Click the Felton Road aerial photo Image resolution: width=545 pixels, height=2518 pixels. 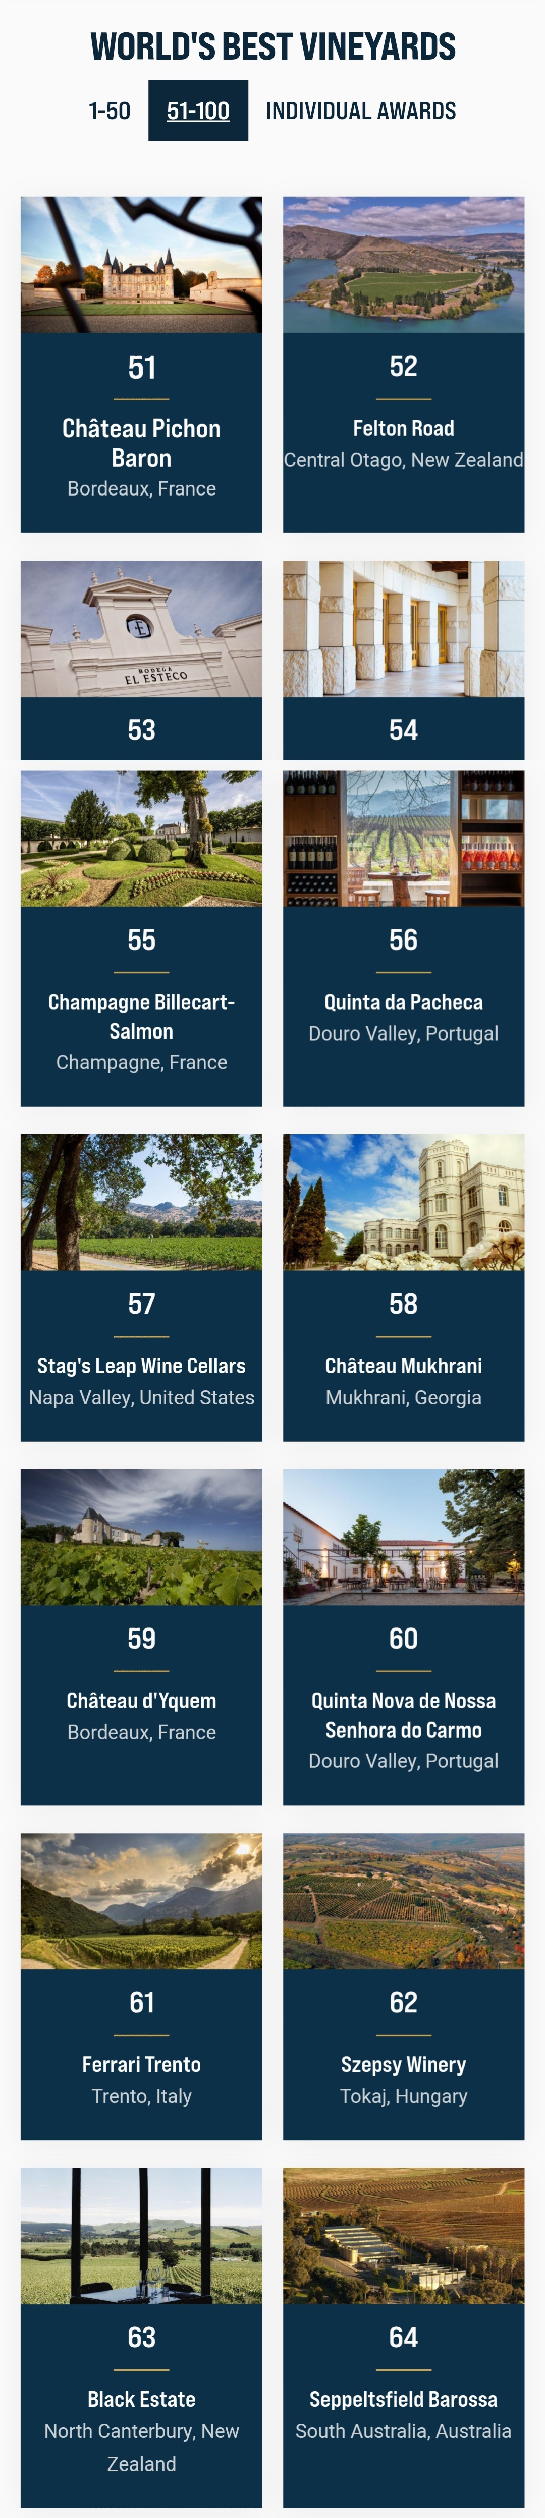tap(403, 265)
